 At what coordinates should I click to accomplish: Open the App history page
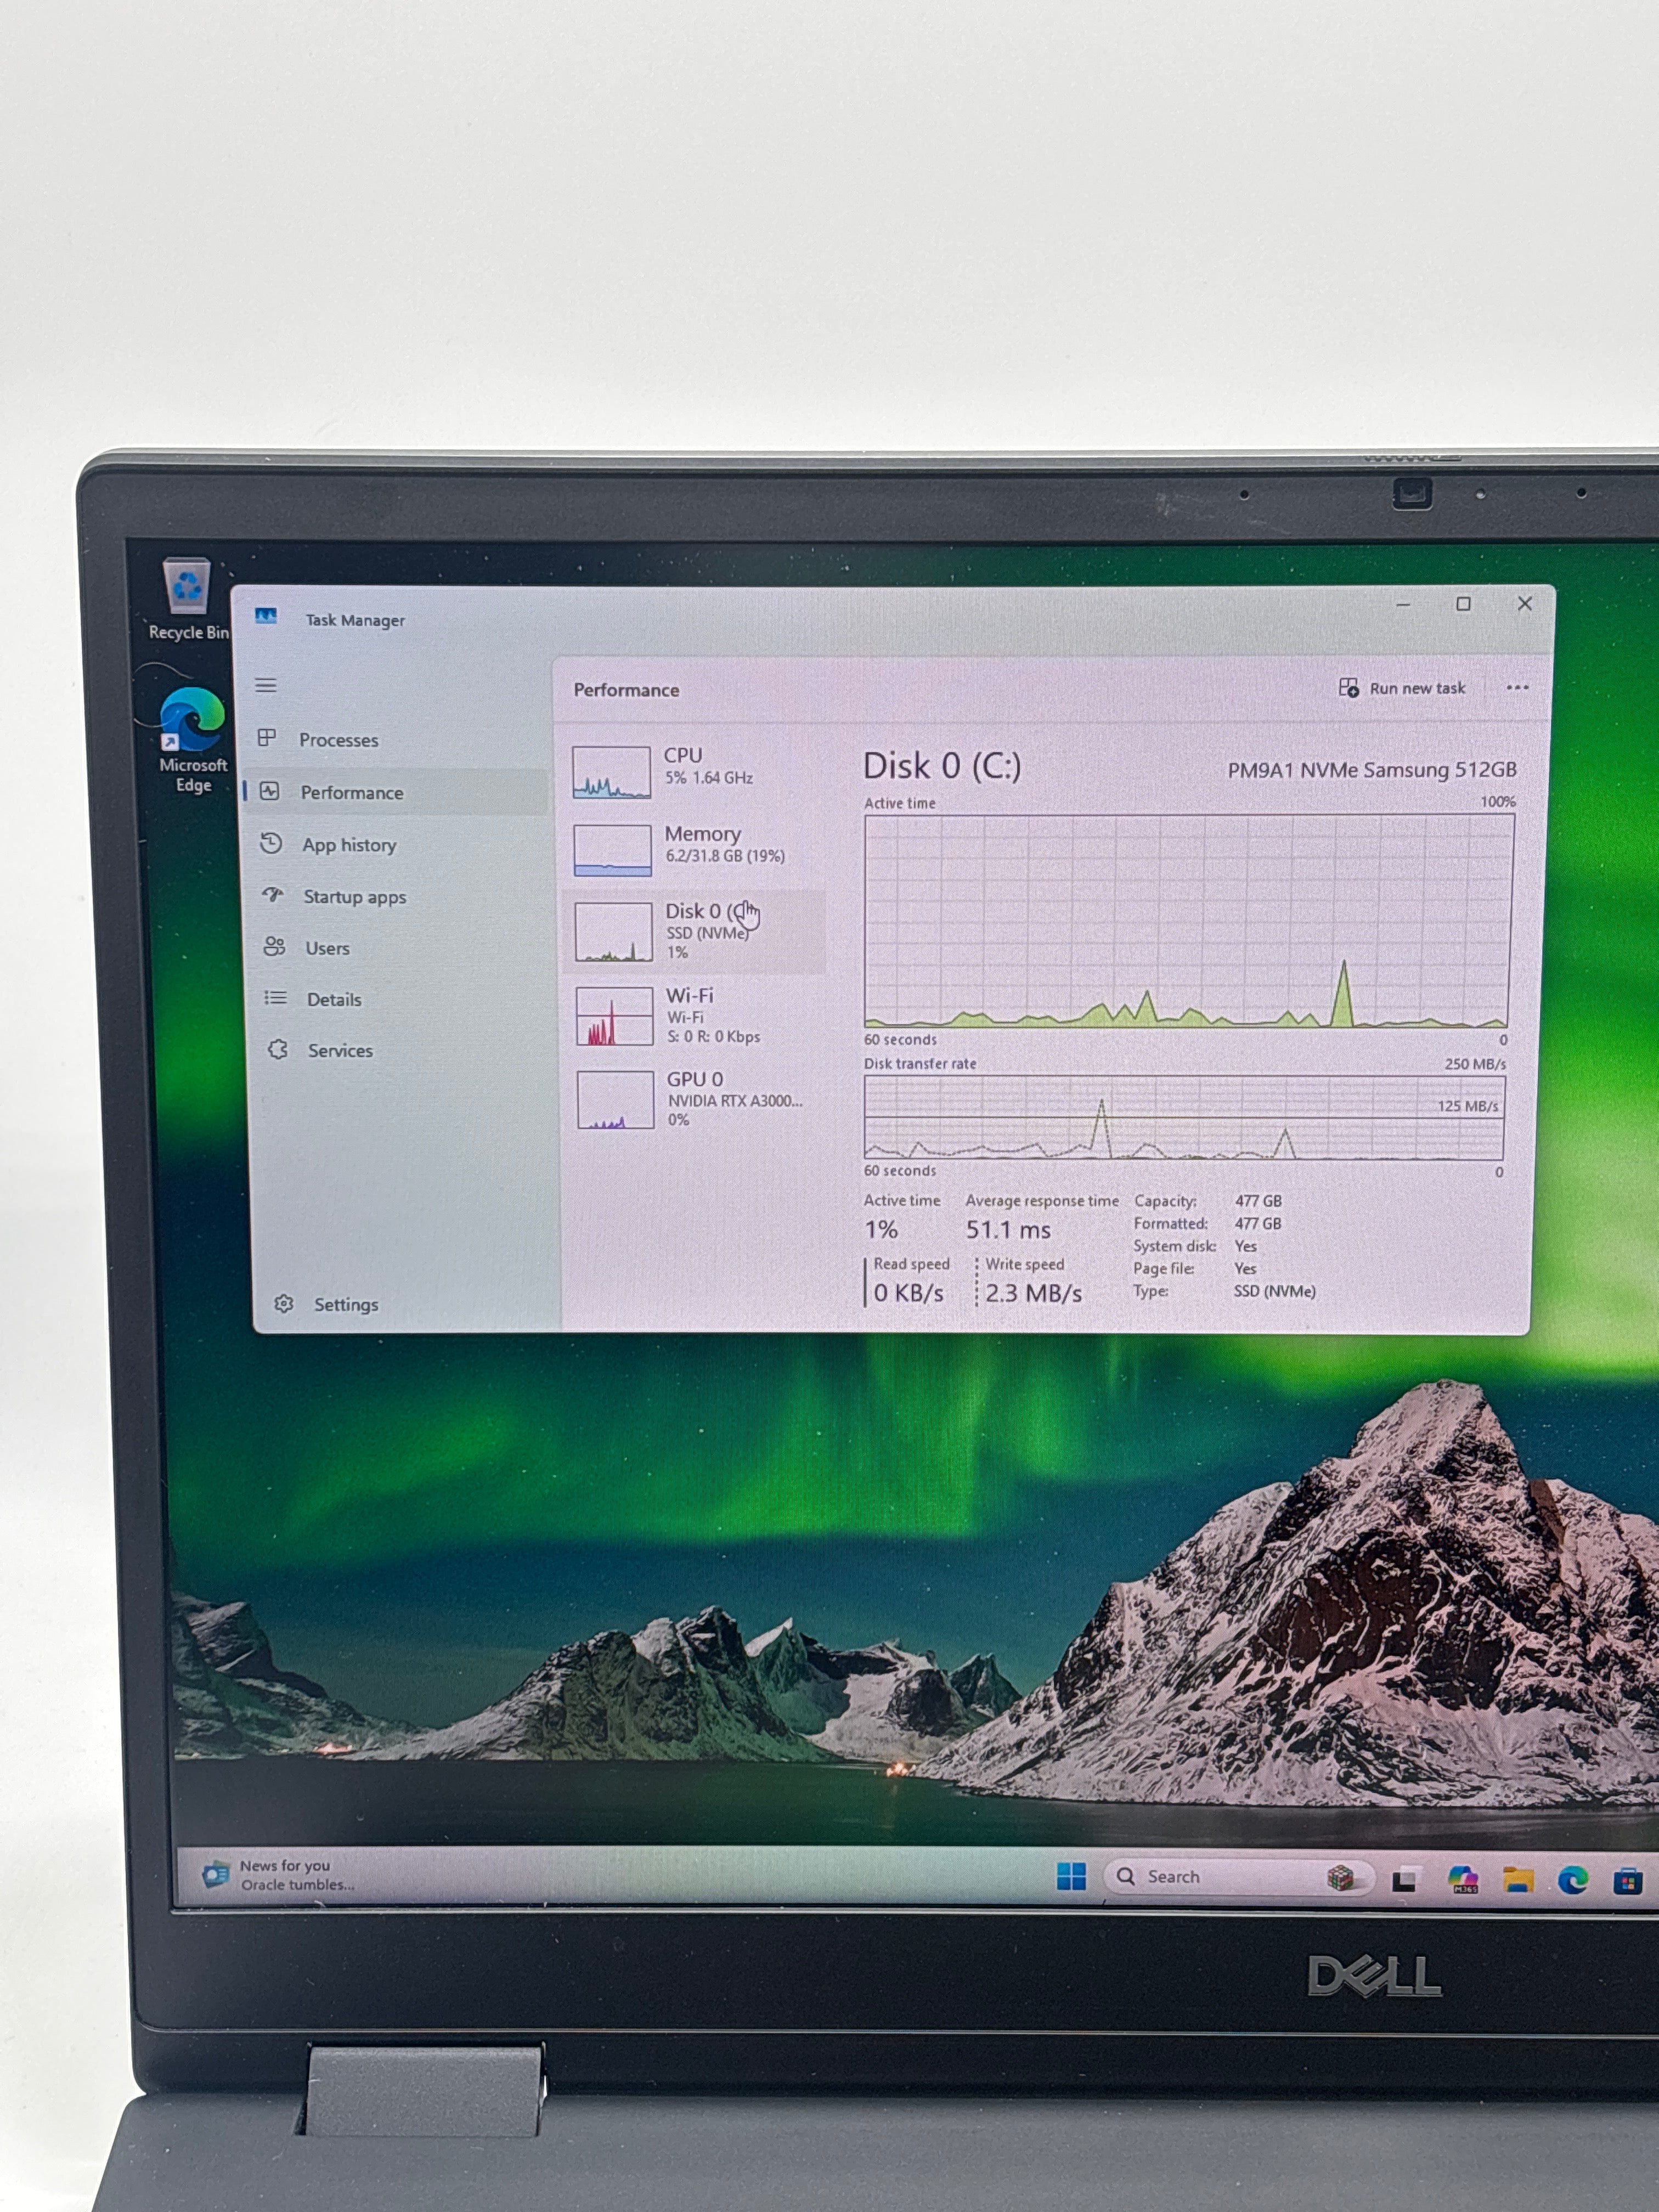pyautogui.click(x=397, y=845)
